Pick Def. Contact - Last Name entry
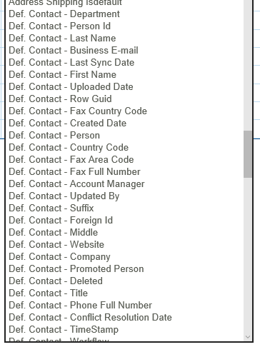 point(124,39)
